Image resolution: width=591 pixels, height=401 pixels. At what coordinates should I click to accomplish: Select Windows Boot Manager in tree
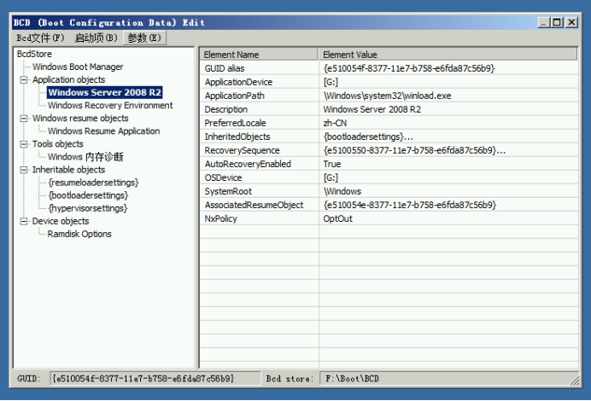click(78, 67)
